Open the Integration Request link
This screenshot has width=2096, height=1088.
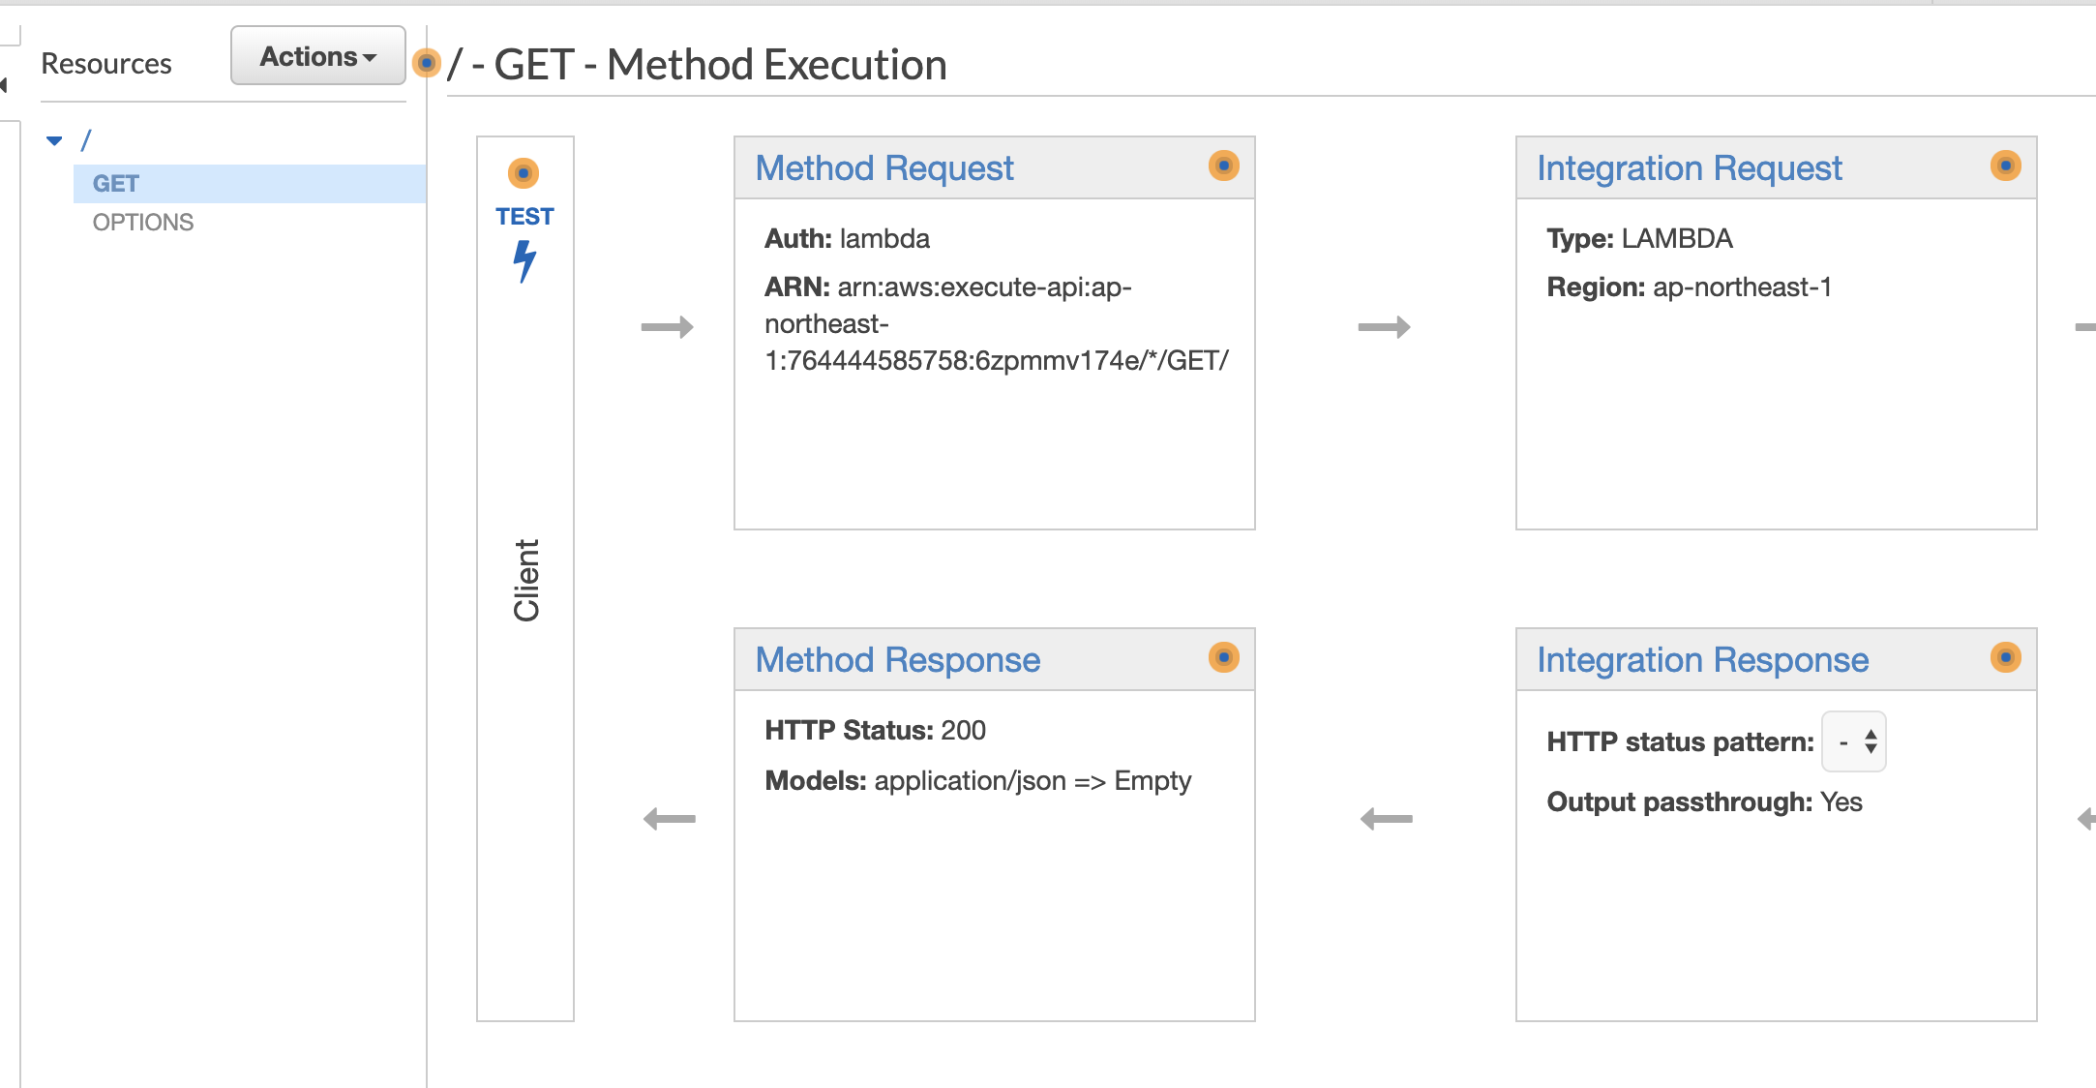point(1689,168)
